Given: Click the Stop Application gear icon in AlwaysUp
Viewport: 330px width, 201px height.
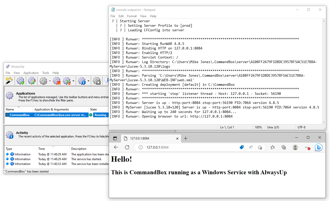Looking at the screenshot, I should pyautogui.click(x=57, y=81).
